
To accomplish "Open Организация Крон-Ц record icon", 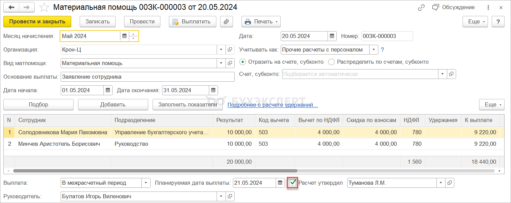I will (230, 49).
